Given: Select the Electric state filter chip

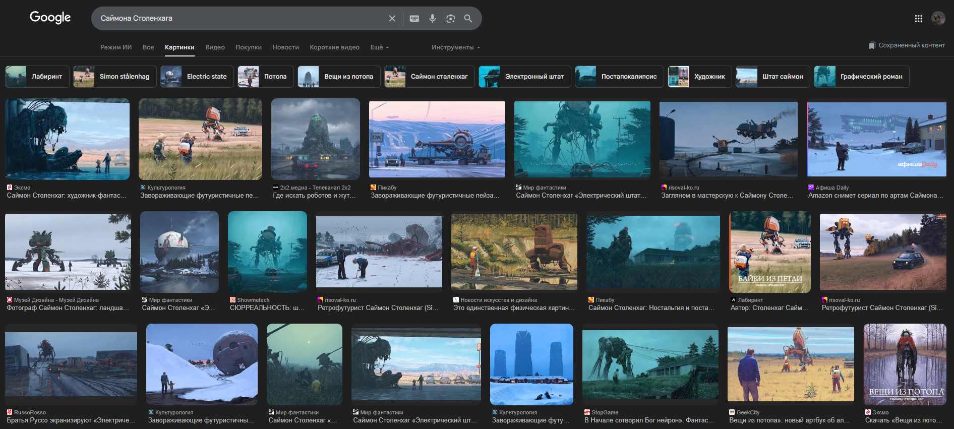Looking at the screenshot, I should click(x=197, y=77).
